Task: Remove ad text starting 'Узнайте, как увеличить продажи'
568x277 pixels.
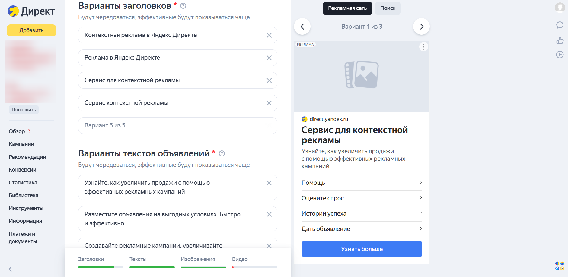Action: [269, 183]
